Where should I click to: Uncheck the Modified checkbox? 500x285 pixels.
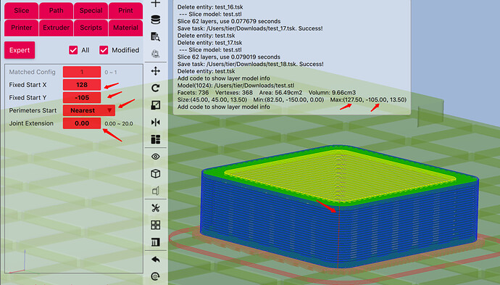pos(104,50)
